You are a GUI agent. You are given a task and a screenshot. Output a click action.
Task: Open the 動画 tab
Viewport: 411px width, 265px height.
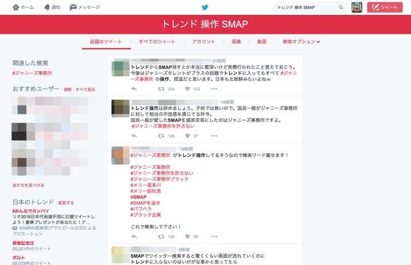(261, 42)
